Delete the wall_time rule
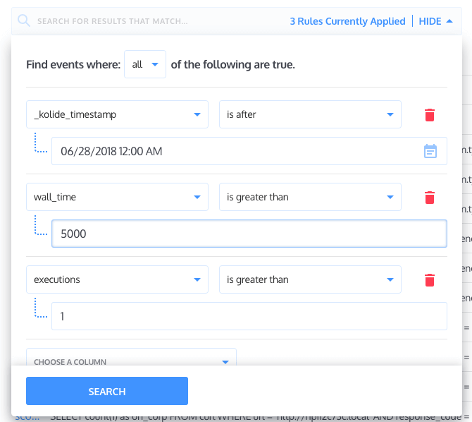Viewport: 472px width, 422px height. [430, 198]
